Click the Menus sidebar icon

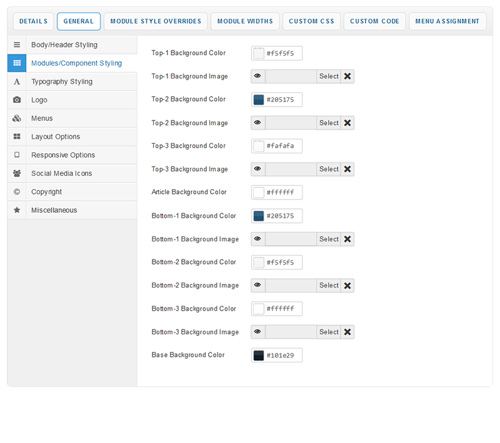[x=17, y=119]
